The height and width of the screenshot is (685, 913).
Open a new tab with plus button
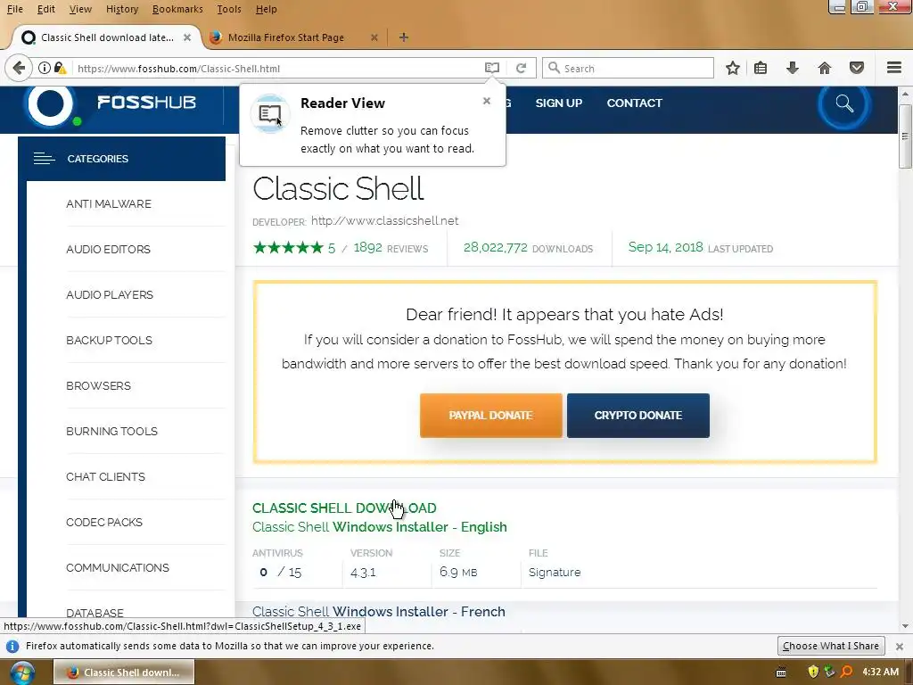[404, 37]
